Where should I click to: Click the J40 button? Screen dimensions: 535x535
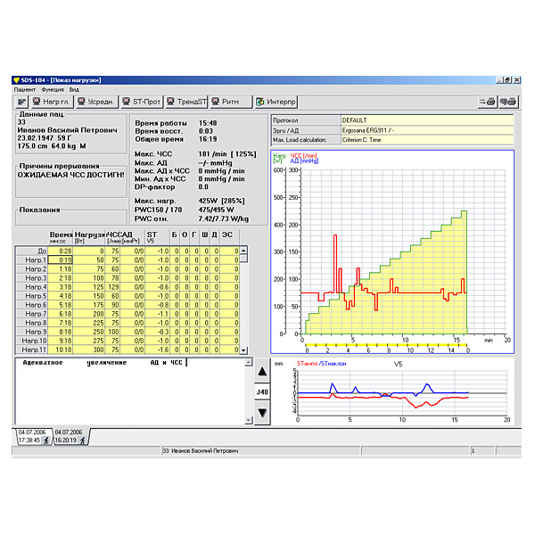coord(262,391)
